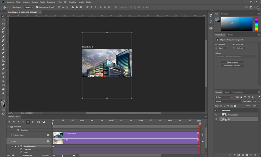Image resolution: width=261 pixels, height=157 pixels.
Task: Toggle Sel. Autom. checkbox
Action: [x=12, y=7]
